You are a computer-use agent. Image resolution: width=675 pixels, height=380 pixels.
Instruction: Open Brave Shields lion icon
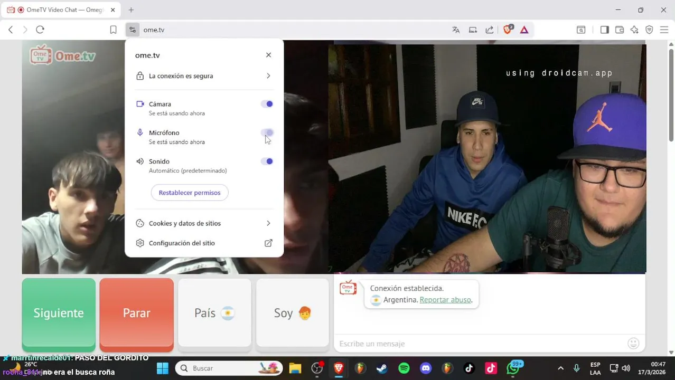508,30
